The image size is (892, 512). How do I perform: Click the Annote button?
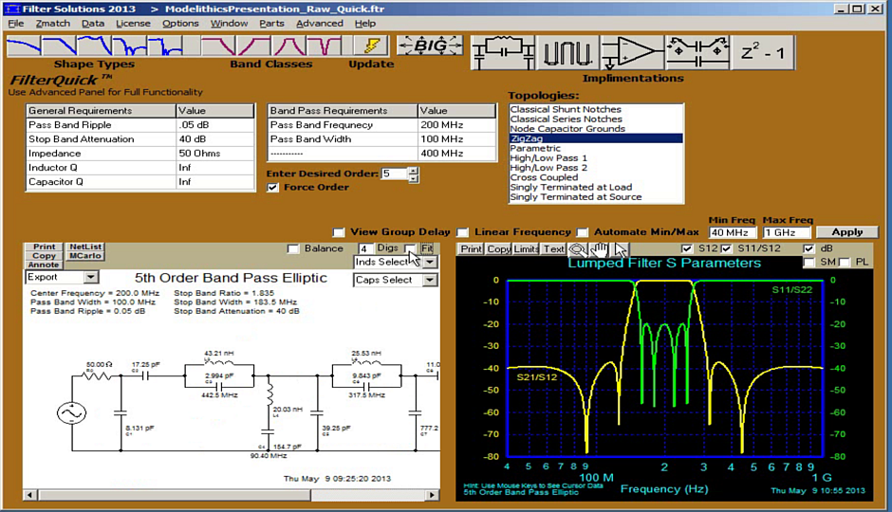[44, 265]
